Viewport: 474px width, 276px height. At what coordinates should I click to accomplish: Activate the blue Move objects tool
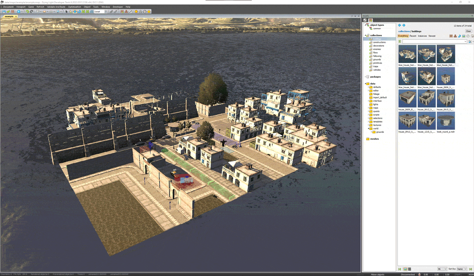click(75, 11)
